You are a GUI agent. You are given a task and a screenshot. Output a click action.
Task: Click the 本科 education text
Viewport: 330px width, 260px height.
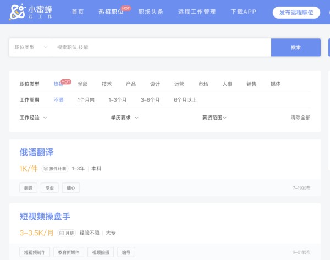click(x=96, y=169)
